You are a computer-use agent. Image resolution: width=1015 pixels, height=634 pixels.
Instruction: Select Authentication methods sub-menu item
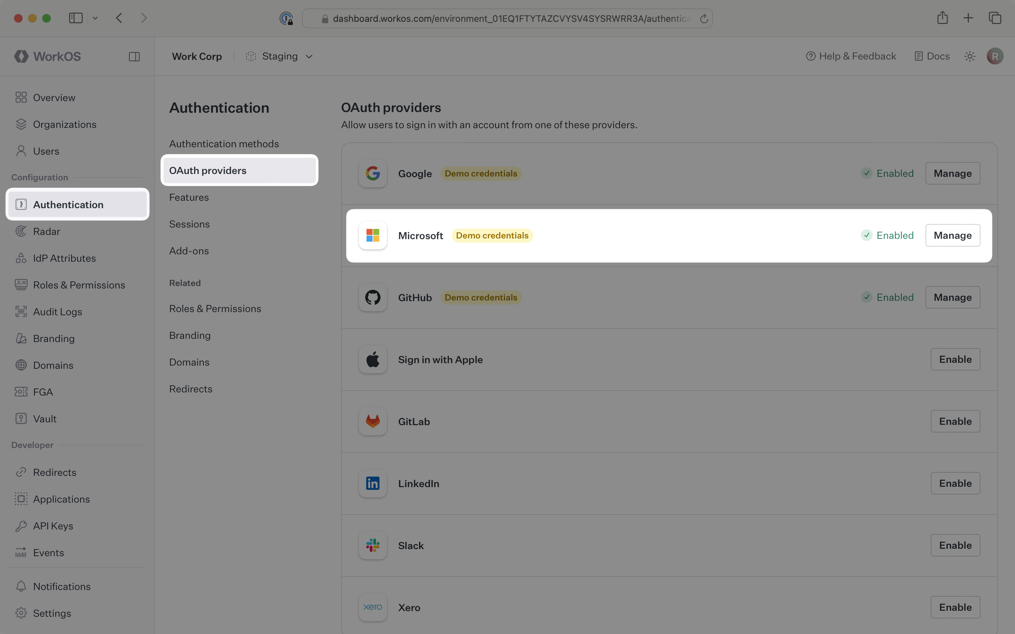point(224,144)
